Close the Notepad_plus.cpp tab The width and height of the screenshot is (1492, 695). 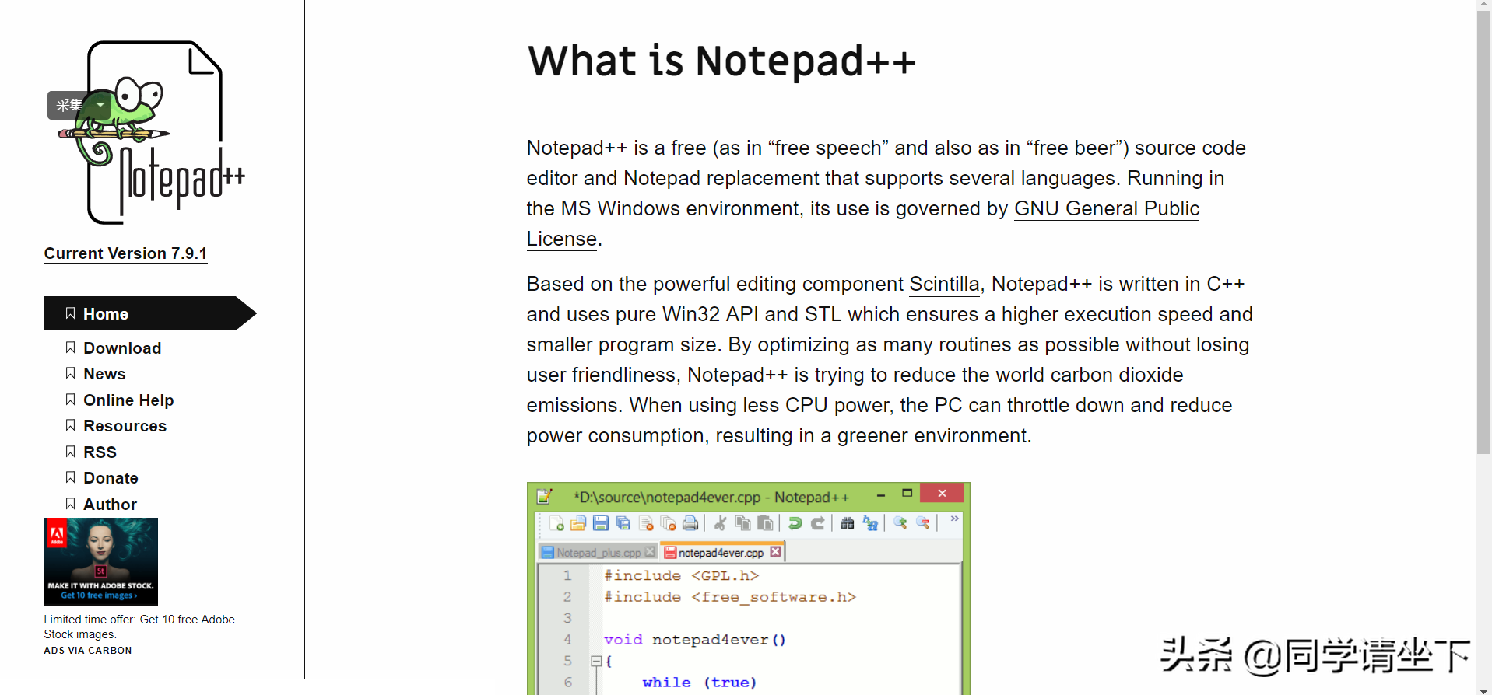[x=651, y=552]
